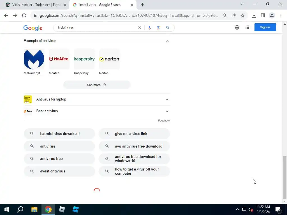
Task: Toggle the Chrome side panel
Action: coord(263,16)
